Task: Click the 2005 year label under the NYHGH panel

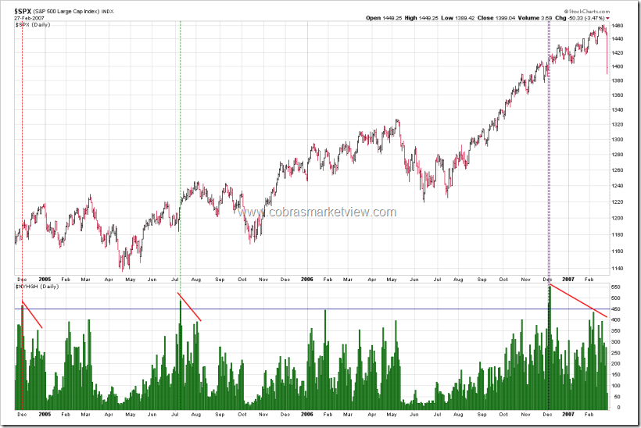Action: tap(45, 414)
